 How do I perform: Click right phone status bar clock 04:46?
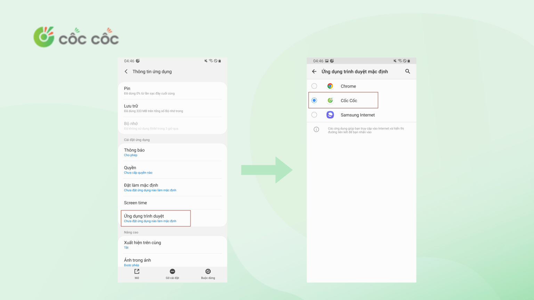pos(318,61)
